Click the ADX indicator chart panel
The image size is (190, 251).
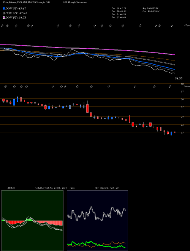tap(97, 221)
